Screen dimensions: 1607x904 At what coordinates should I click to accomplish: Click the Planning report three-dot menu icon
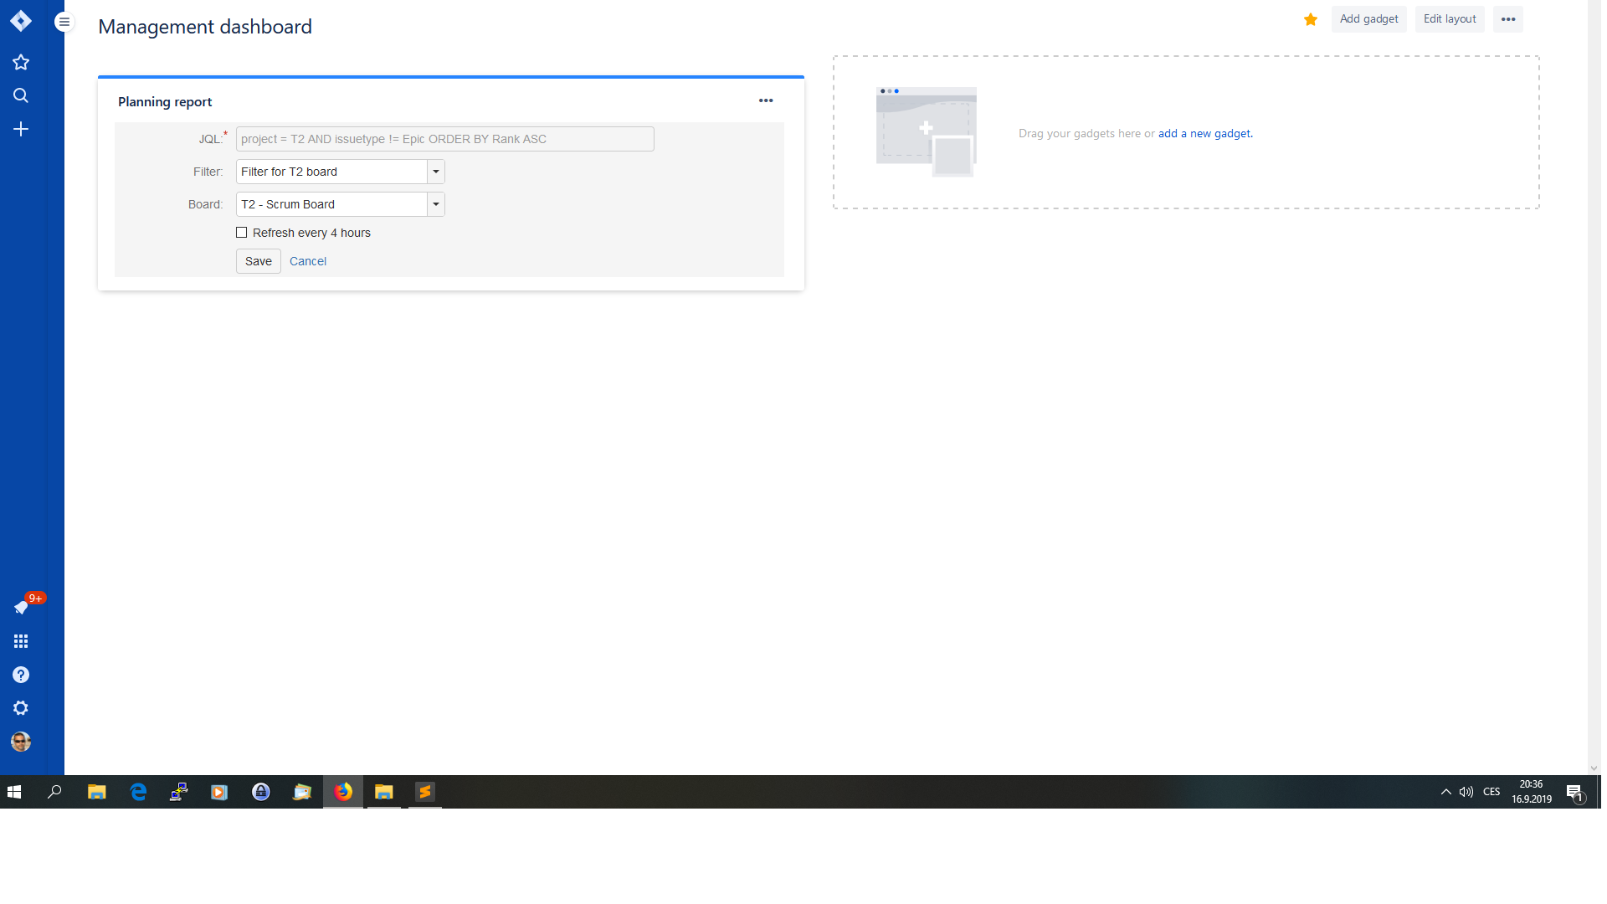pyautogui.click(x=766, y=100)
